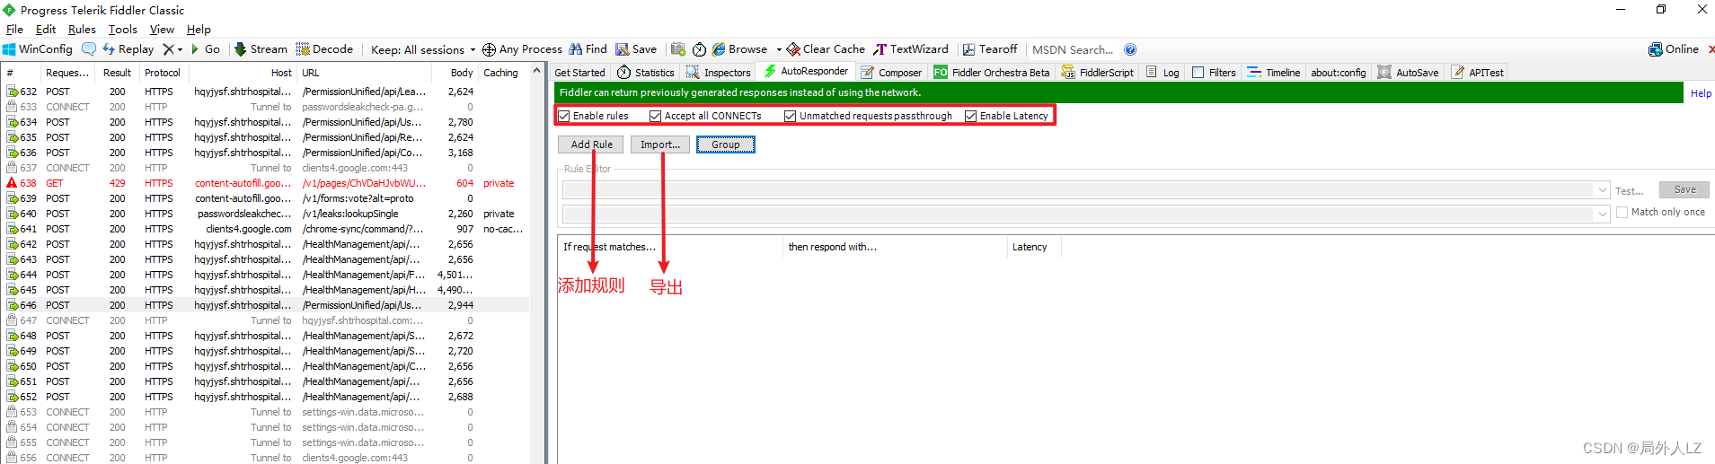Toggle Decode in the toolbar
This screenshot has width=1715, height=464.
point(324,49)
